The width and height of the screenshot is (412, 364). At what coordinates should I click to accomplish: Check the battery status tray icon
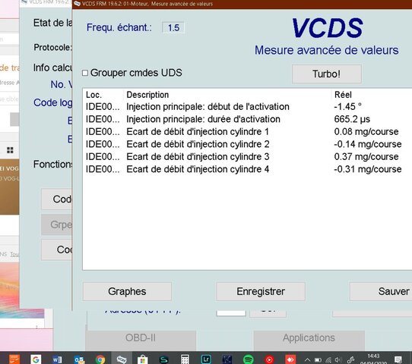[x=318, y=359]
